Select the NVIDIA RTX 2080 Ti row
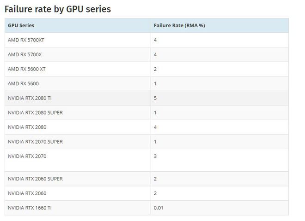 click(x=146, y=98)
